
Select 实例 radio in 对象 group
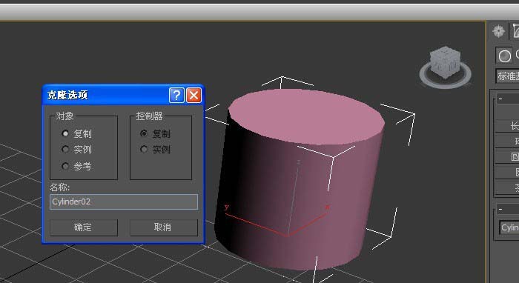click(x=65, y=150)
